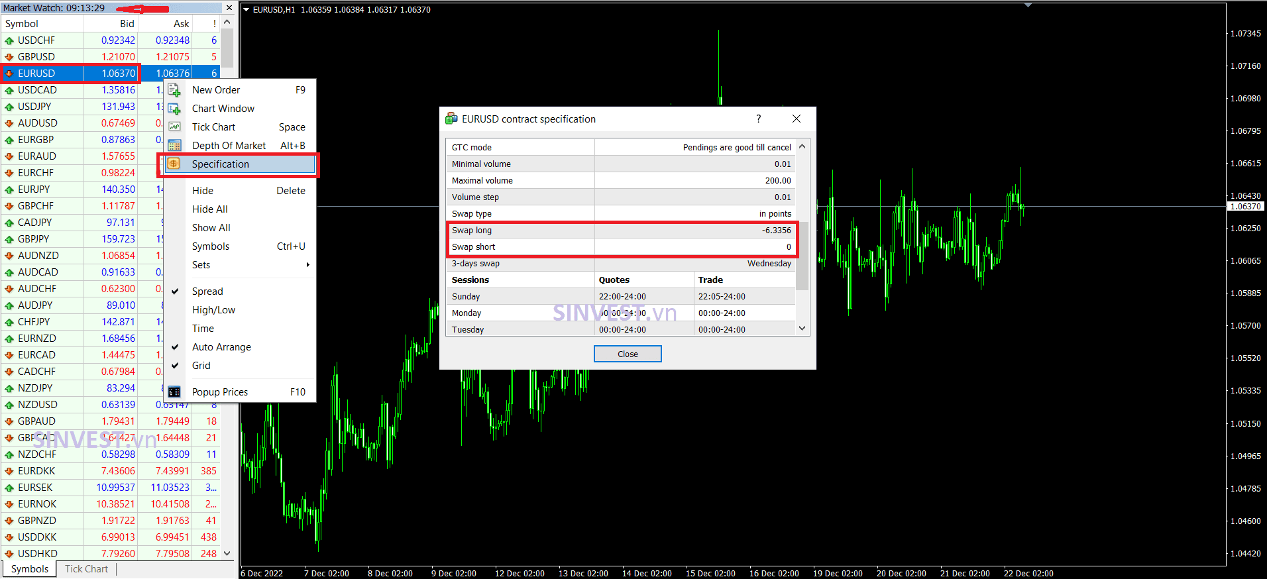
Task: Toggle Auto Arrange option
Action: tap(176, 347)
